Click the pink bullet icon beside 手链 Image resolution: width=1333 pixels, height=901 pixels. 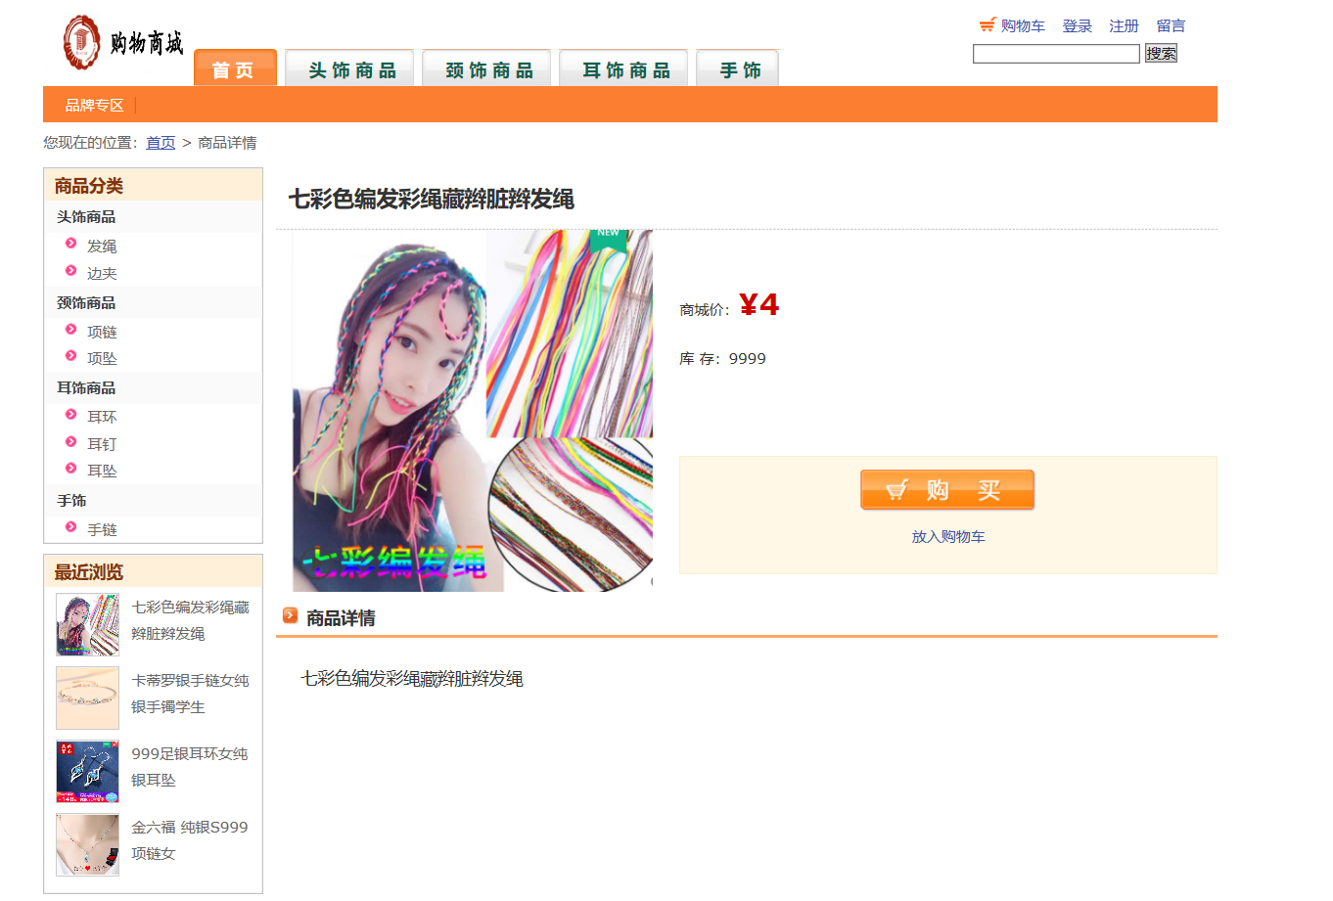pyautogui.click(x=70, y=527)
